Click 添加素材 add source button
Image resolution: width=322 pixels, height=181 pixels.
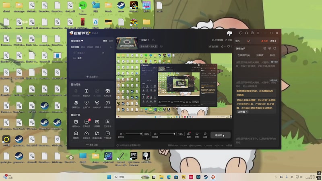[x=92, y=76]
